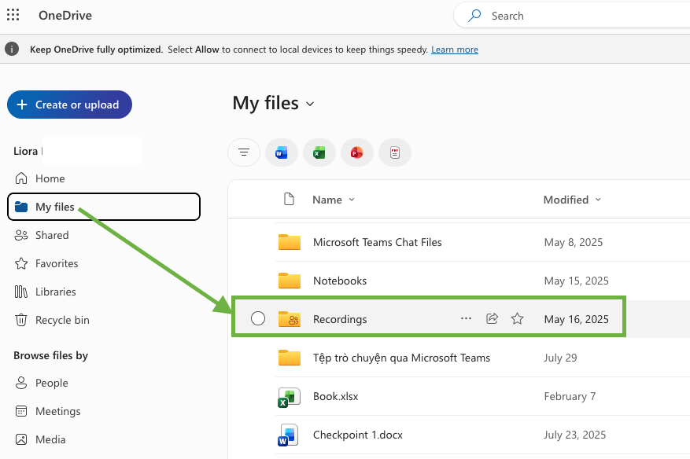The height and width of the screenshot is (459, 690).
Task: Expand the My files heading dropdown
Action: point(310,105)
